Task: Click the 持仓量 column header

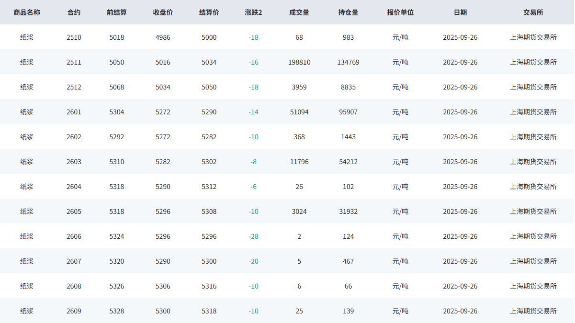Action: tap(348, 12)
